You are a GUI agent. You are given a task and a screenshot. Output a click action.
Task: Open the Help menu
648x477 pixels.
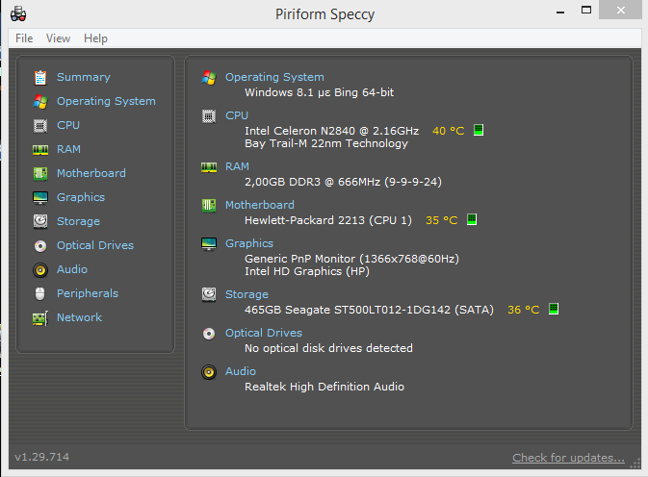[95, 38]
